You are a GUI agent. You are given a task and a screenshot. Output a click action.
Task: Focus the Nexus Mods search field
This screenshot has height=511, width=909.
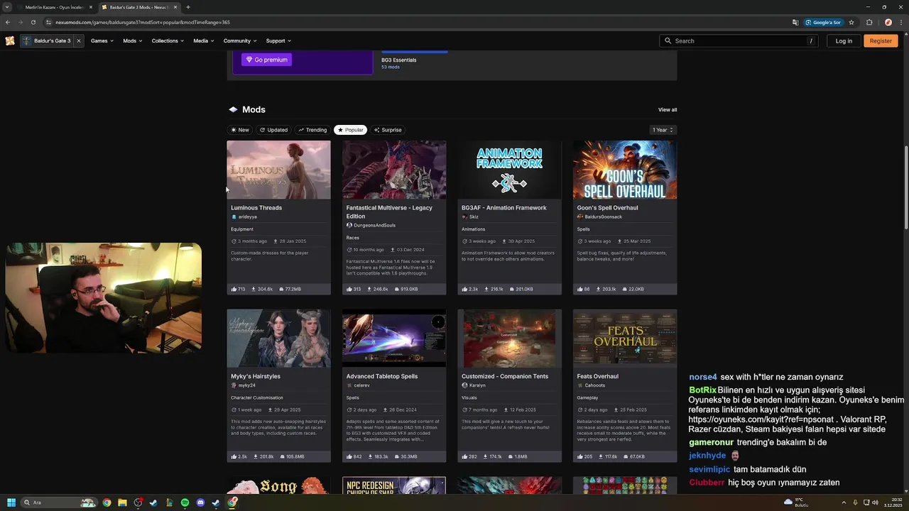tap(739, 40)
